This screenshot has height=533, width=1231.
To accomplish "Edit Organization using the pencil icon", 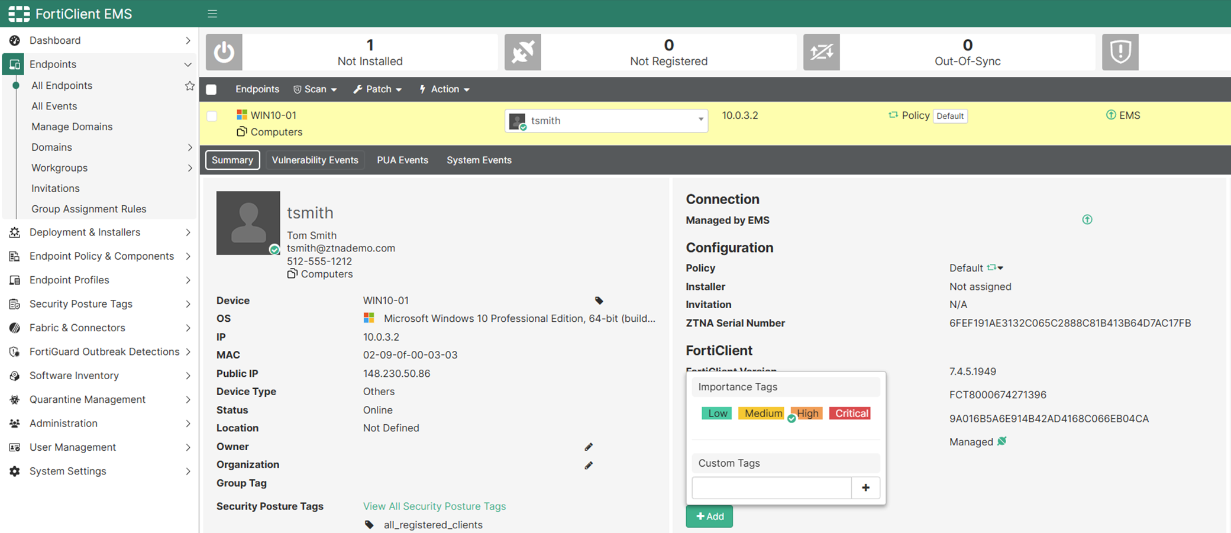I will (x=589, y=466).
